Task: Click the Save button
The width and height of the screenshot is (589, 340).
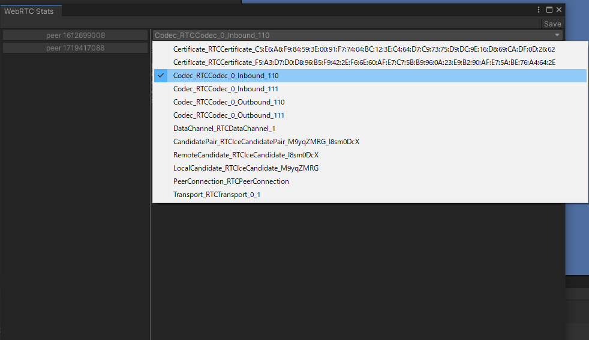Action: pos(552,24)
